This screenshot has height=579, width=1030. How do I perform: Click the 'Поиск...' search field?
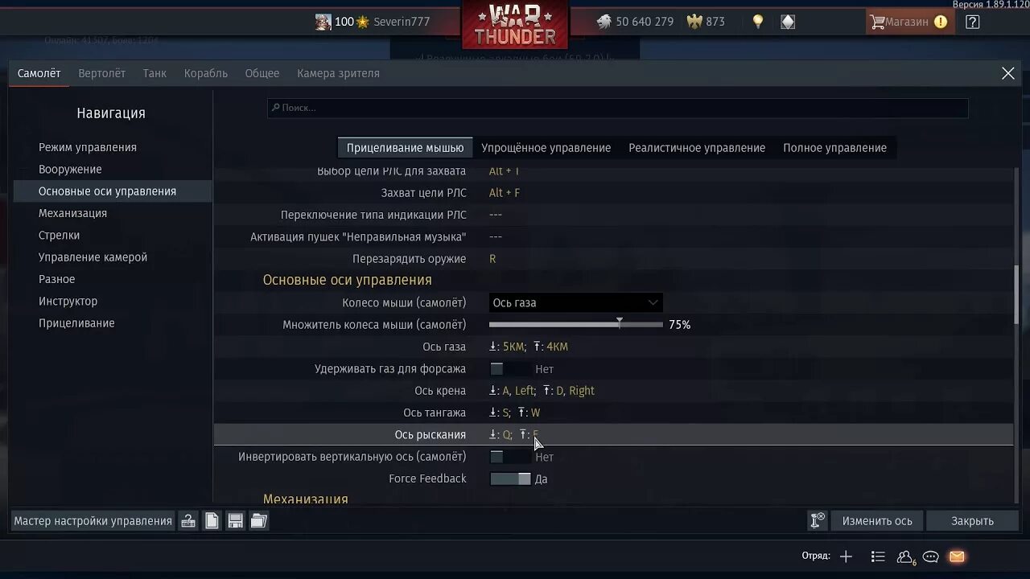click(x=618, y=108)
